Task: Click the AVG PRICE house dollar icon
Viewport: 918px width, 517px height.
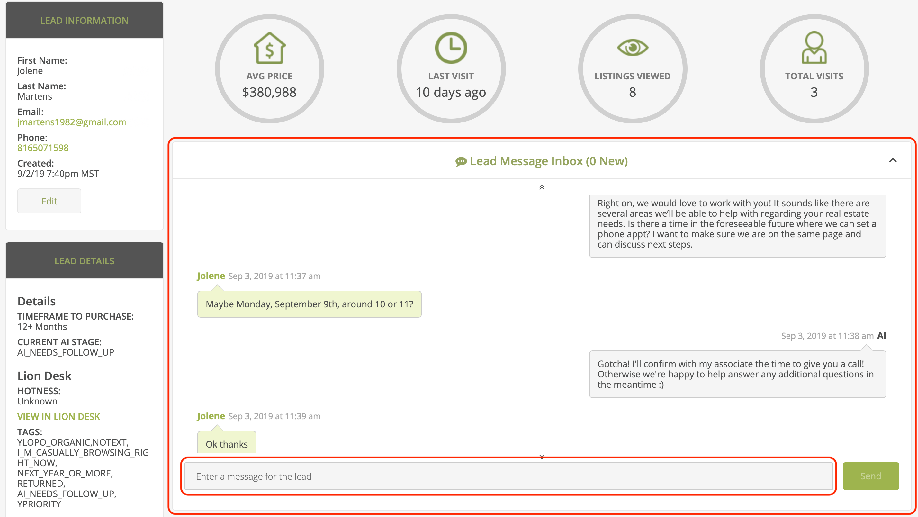Action: coord(269,48)
